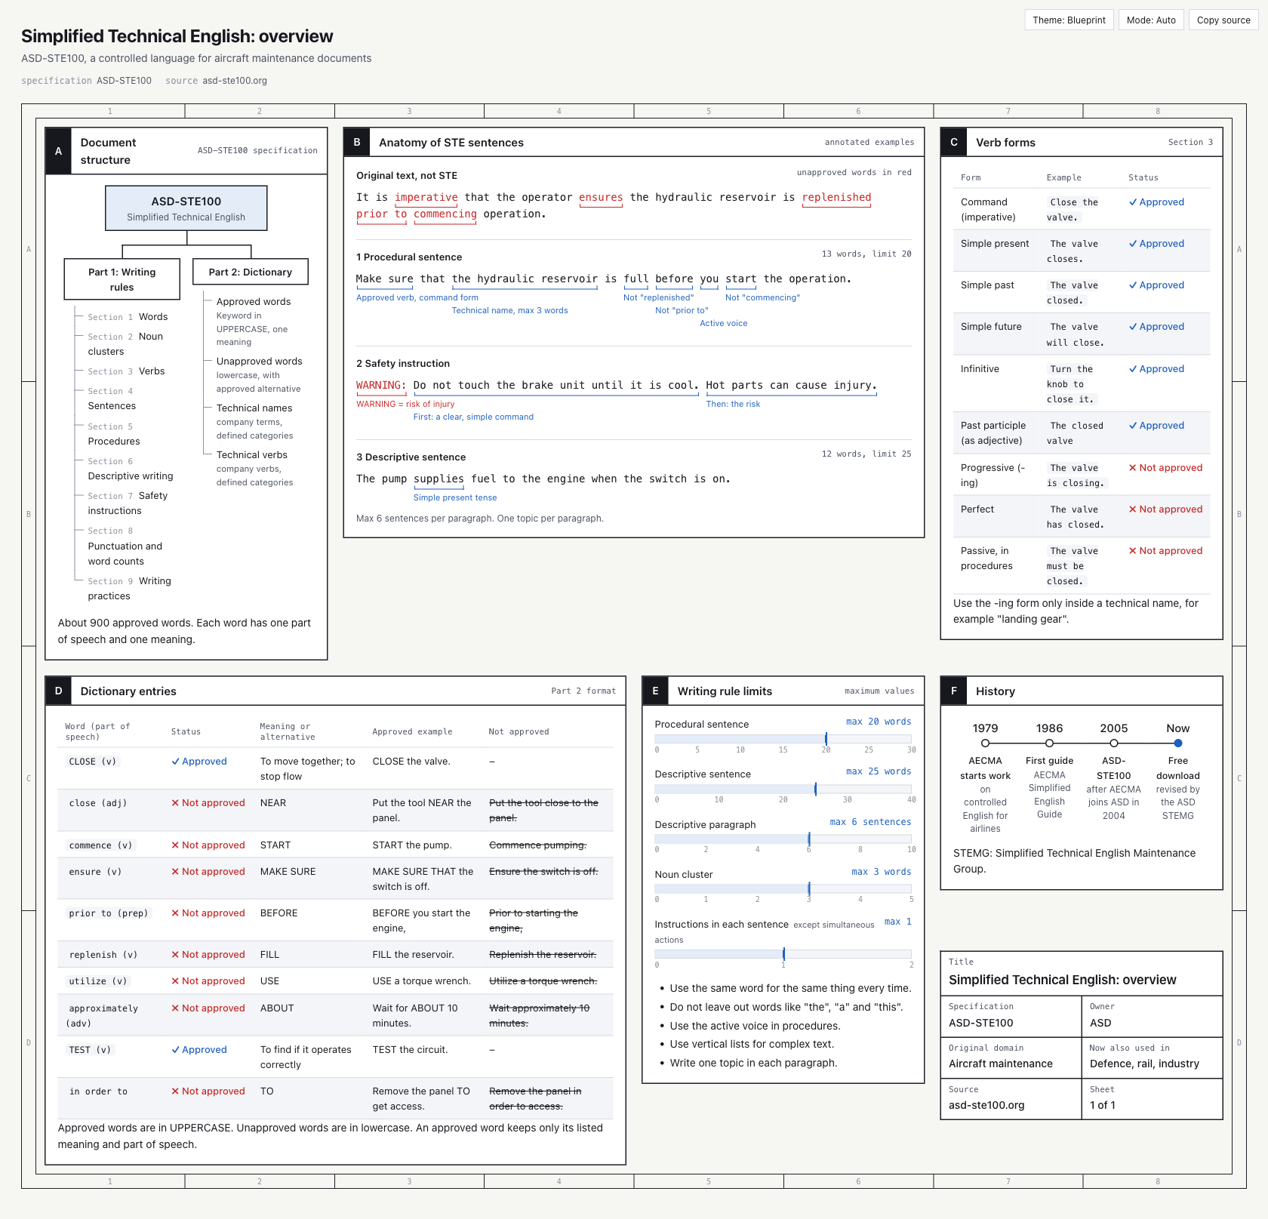Click the red word 'replenished'

(x=836, y=198)
